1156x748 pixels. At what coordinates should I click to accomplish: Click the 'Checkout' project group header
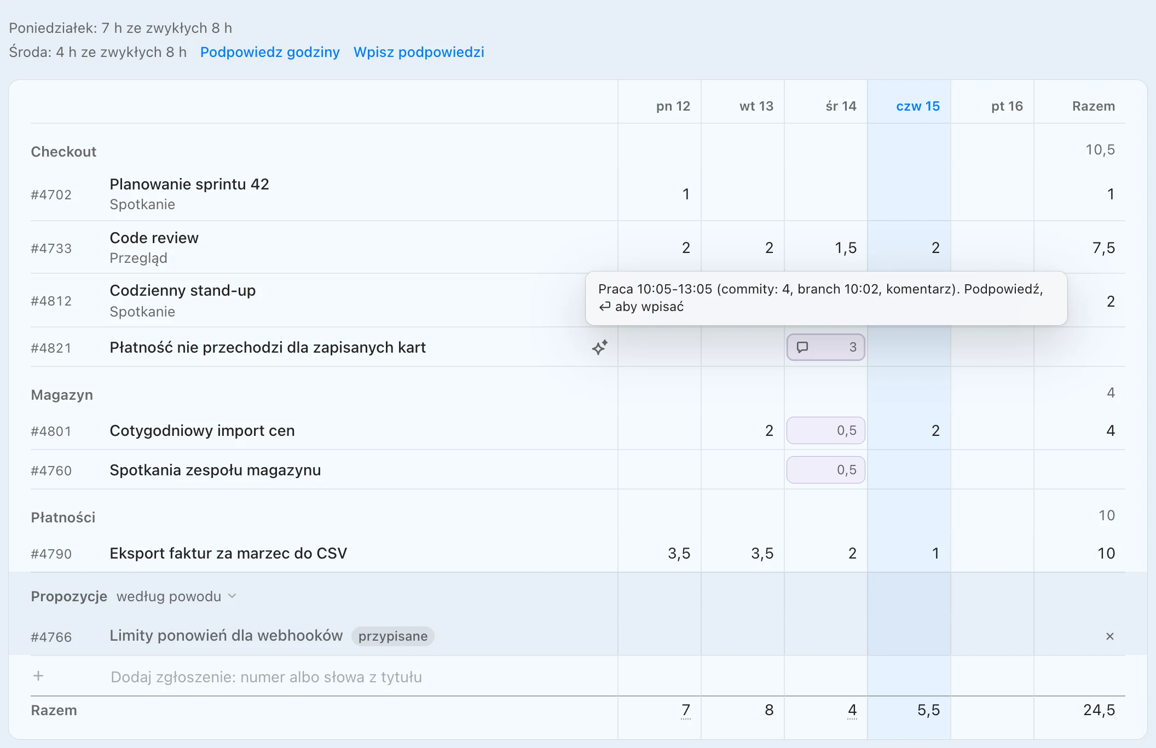(x=63, y=152)
